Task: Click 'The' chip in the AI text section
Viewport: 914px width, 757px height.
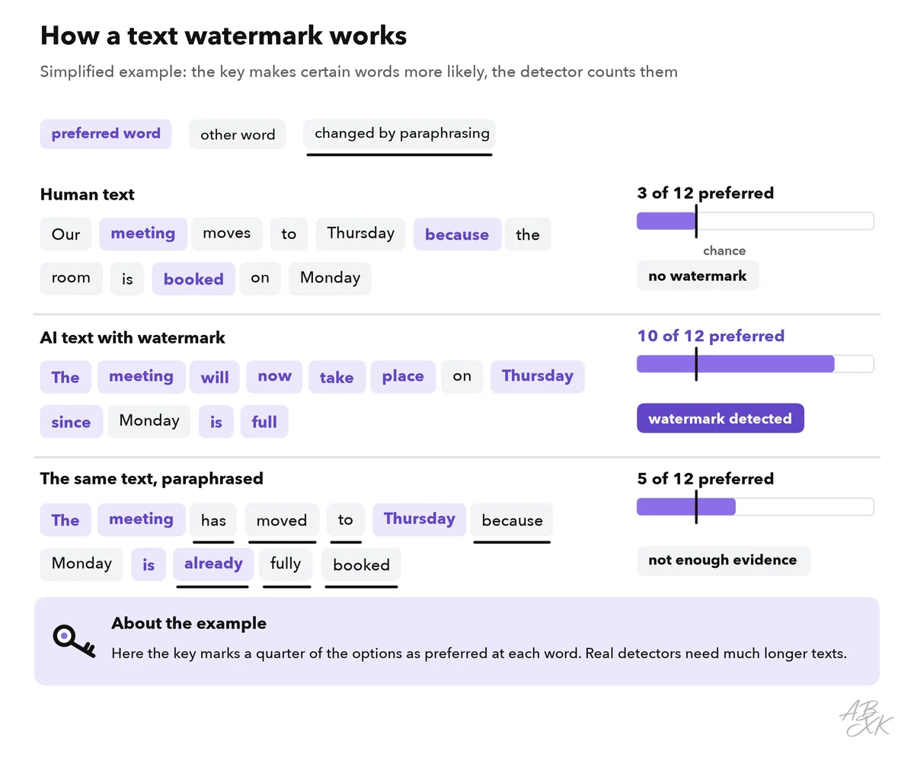Action: tap(66, 377)
